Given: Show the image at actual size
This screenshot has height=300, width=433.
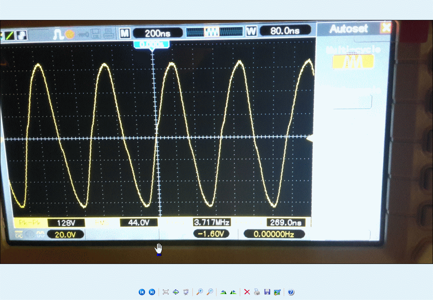Looking at the screenshot, I should [x=176, y=292].
